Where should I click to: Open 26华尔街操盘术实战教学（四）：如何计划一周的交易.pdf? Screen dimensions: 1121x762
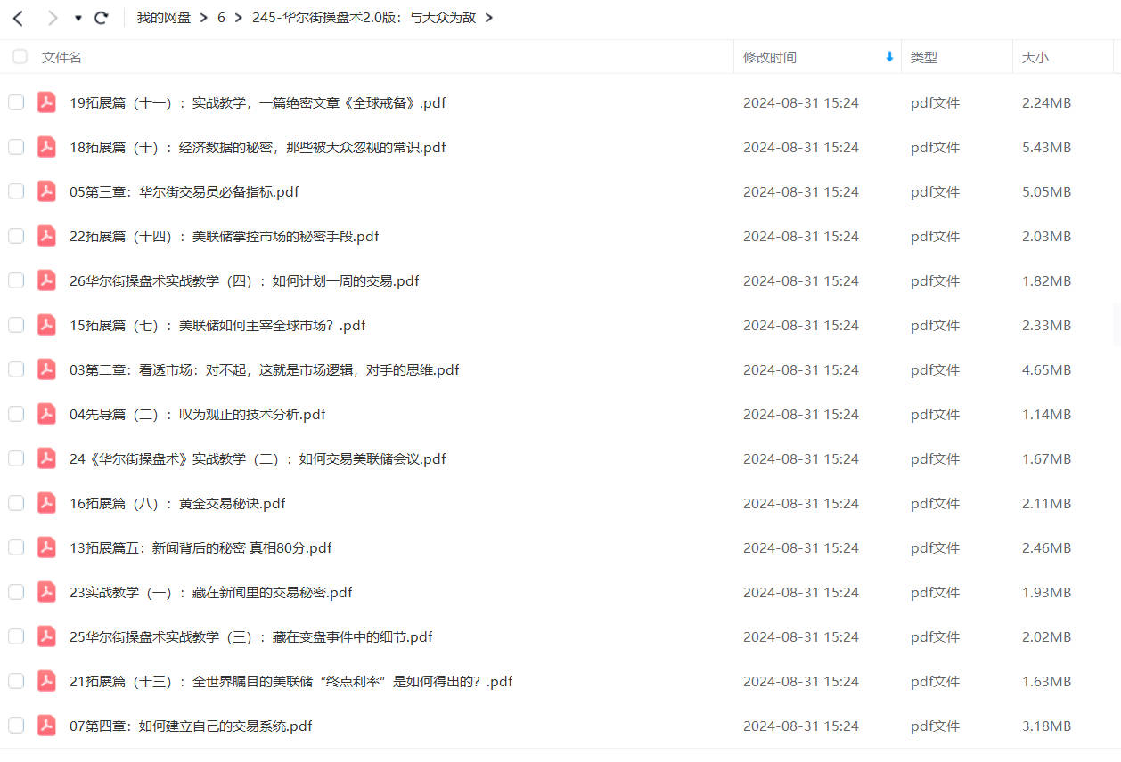coord(244,280)
